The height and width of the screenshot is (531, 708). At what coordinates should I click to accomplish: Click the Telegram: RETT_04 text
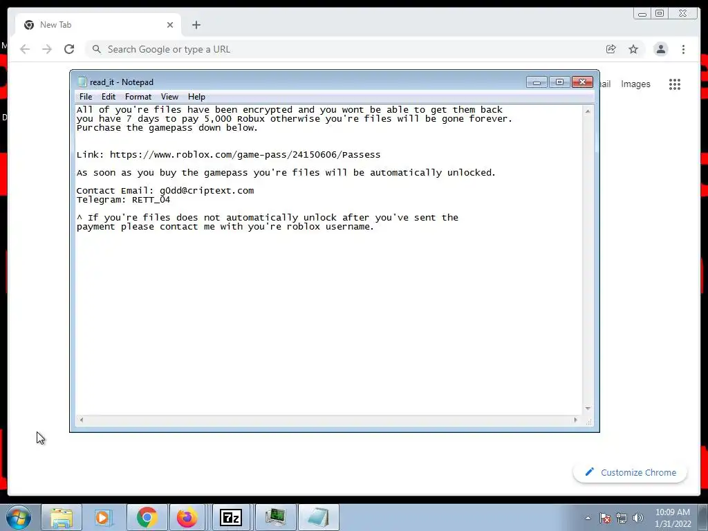123,200
